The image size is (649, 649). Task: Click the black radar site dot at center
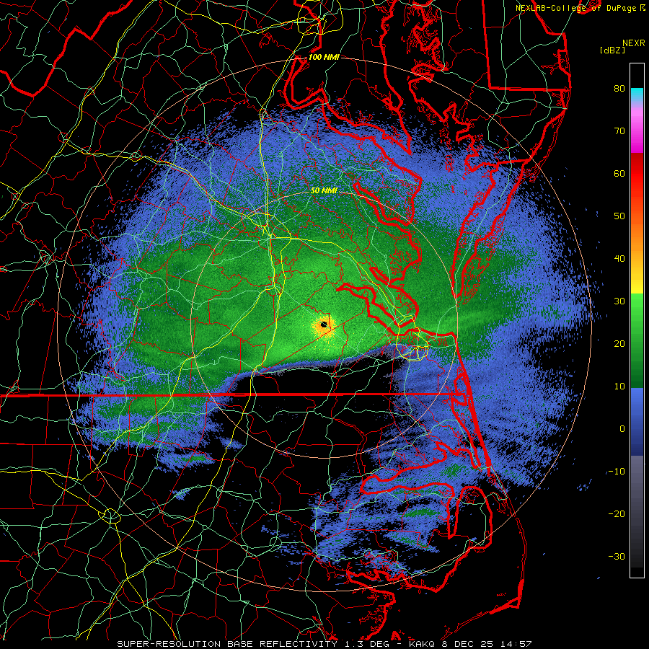click(324, 324)
